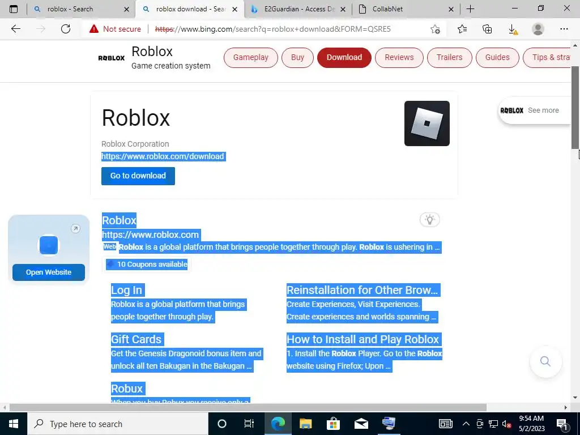Click the Cortana circle icon in the taskbar
The width and height of the screenshot is (580, 435).
point(221,424)
